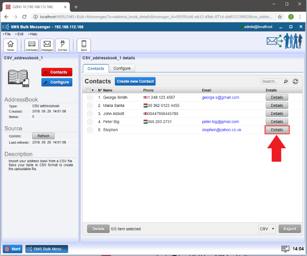
Task: Tick the checkbox for George Smith
Action: click(x=90, y=98)
